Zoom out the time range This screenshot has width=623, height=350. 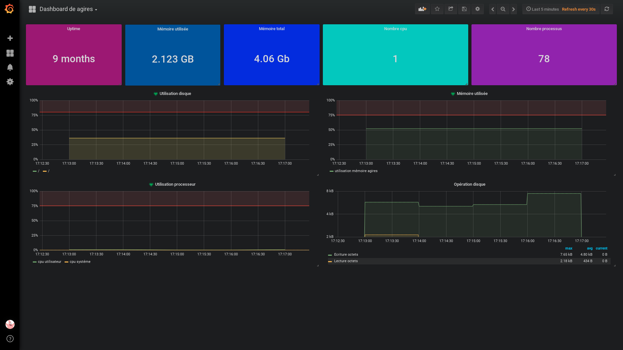tap(503, 9)
